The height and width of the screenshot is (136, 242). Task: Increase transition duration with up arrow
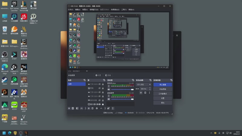click(x=150, y=88)
